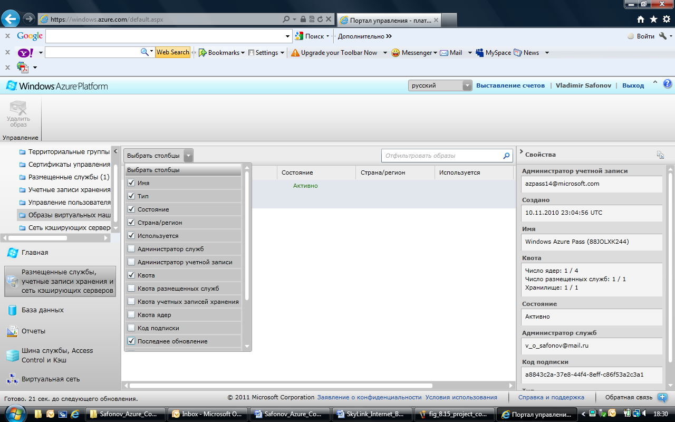675x422 pixels.
Task: Switch to the Портал управления browser tab
Action: click(x=388, y=20)
